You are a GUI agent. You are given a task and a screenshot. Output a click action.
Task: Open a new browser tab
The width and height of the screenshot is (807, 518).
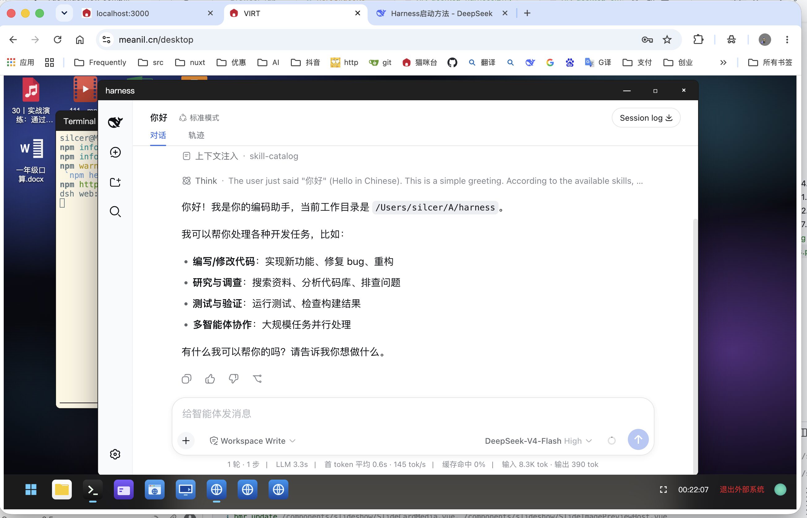click(527, 13)
